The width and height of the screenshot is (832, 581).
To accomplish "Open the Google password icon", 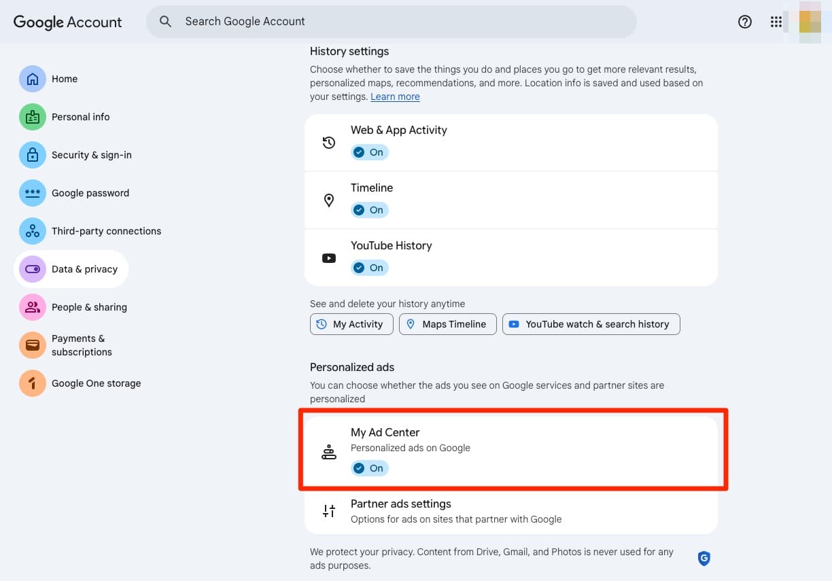I will pos(33,193).
